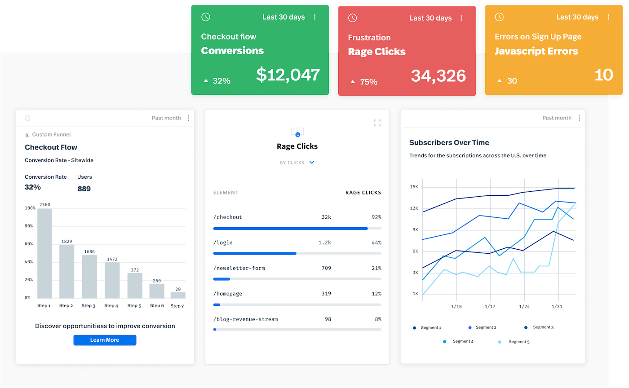Click the clock icon on the Javascript Errors card

(500, 17)
